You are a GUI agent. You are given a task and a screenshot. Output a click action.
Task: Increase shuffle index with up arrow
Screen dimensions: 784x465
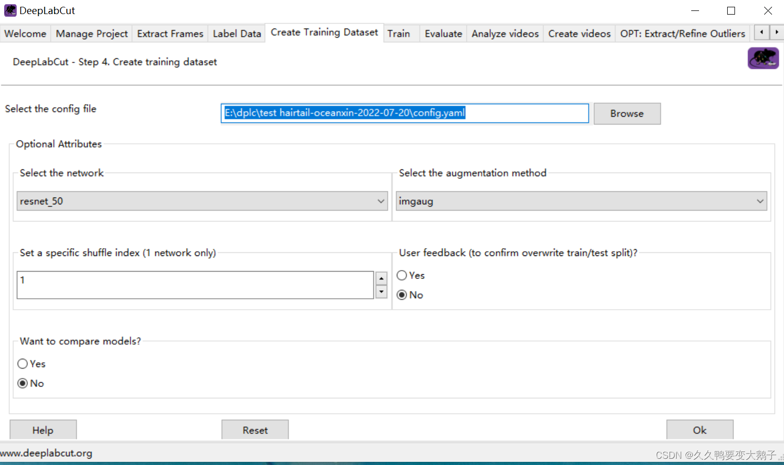click(x=382, y=278)
